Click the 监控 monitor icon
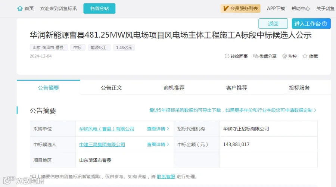Image resolution: width=336 pixels, height=187 pixels. [x=284, y=56]
